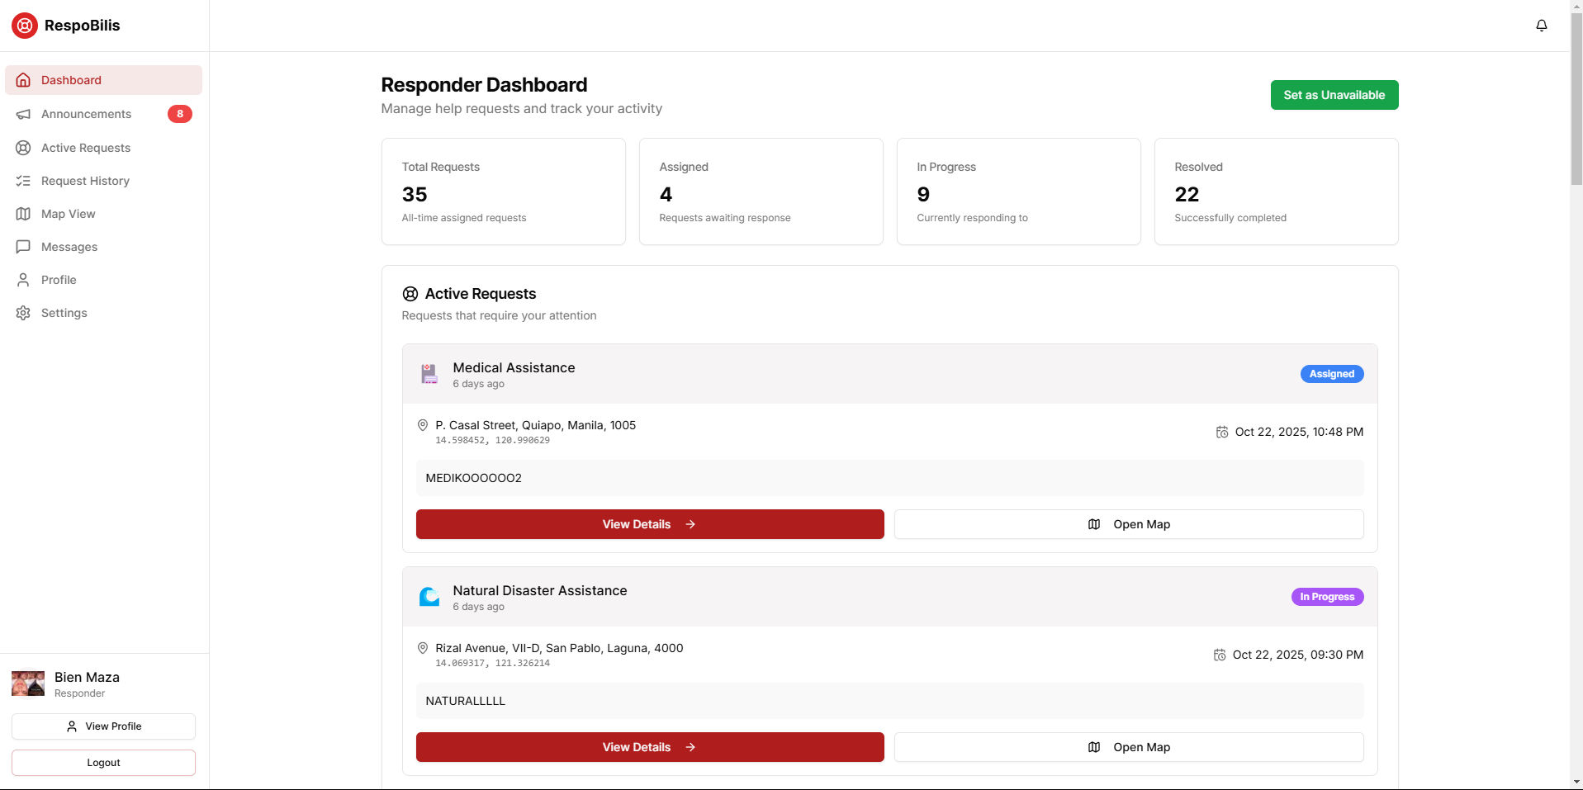Click the Dashboard home icon in sidebar
Image resolution: width=1583 pixels, height=790 pixels.
pyautogui.click(x=23, y=80)
